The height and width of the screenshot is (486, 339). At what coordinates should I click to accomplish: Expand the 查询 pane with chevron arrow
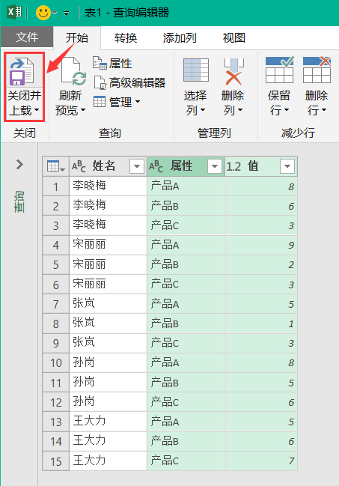point(19,164)
